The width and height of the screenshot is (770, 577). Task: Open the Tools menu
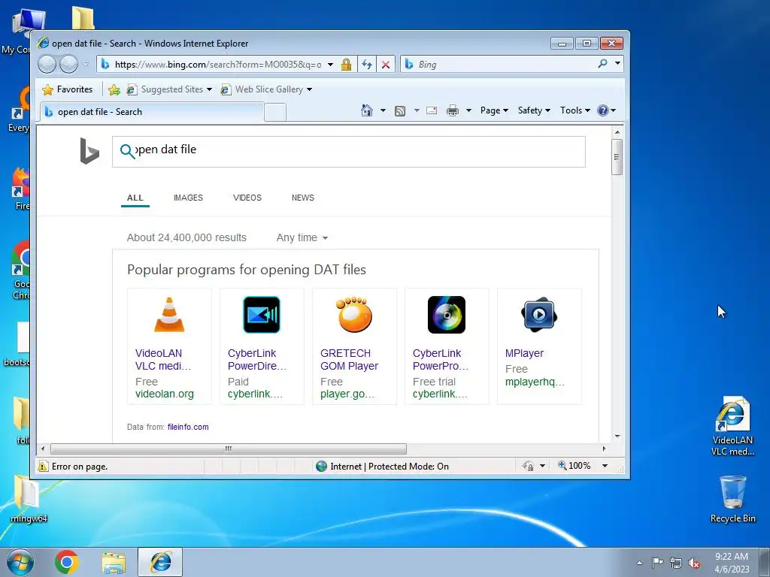(x=574, y=110)
